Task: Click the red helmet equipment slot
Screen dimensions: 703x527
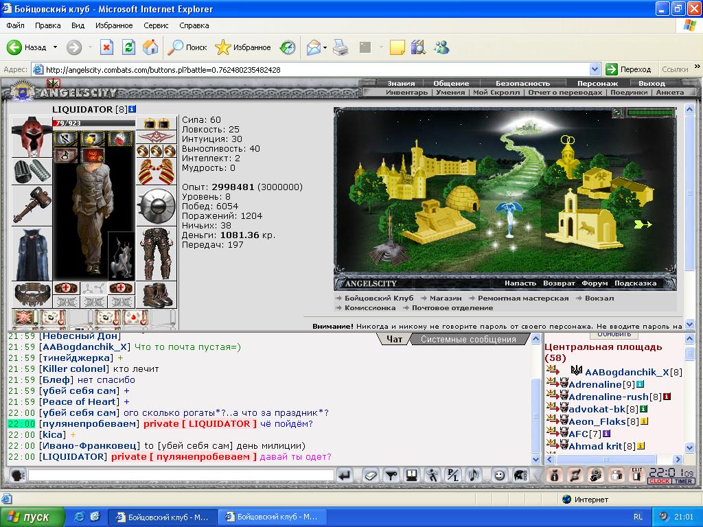Action: 32,137
